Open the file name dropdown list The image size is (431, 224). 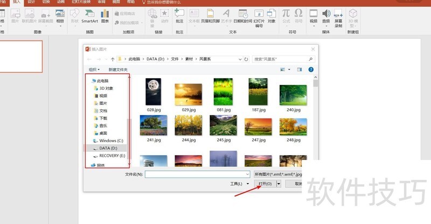tap(247, 174)
